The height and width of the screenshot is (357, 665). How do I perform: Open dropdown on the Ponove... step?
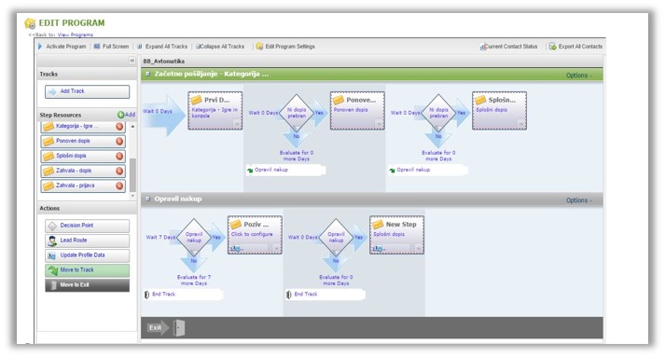point(379,123)
